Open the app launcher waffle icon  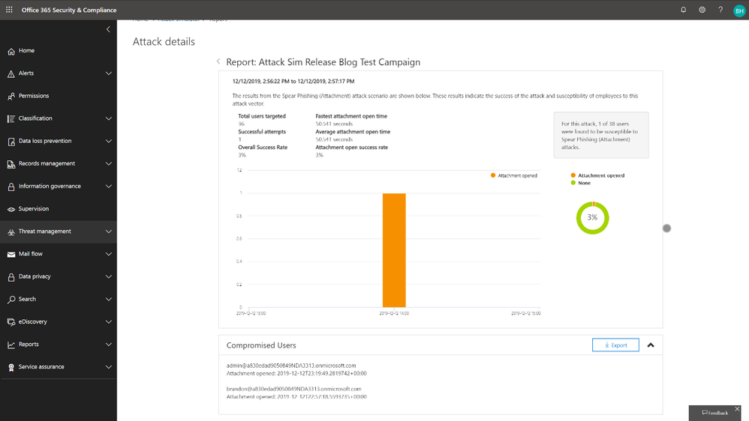coord(9,10)
